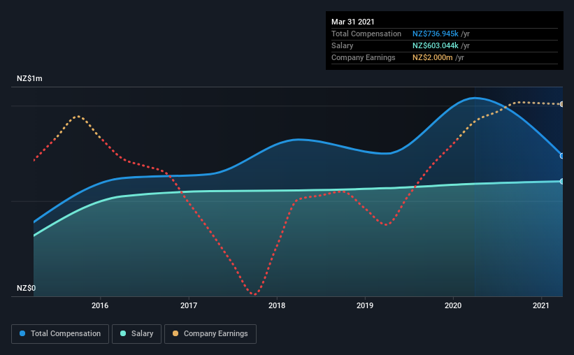Click the 2020 x-axis label
The height and width of the screenshot is (355, 574).
pos(453,305)
